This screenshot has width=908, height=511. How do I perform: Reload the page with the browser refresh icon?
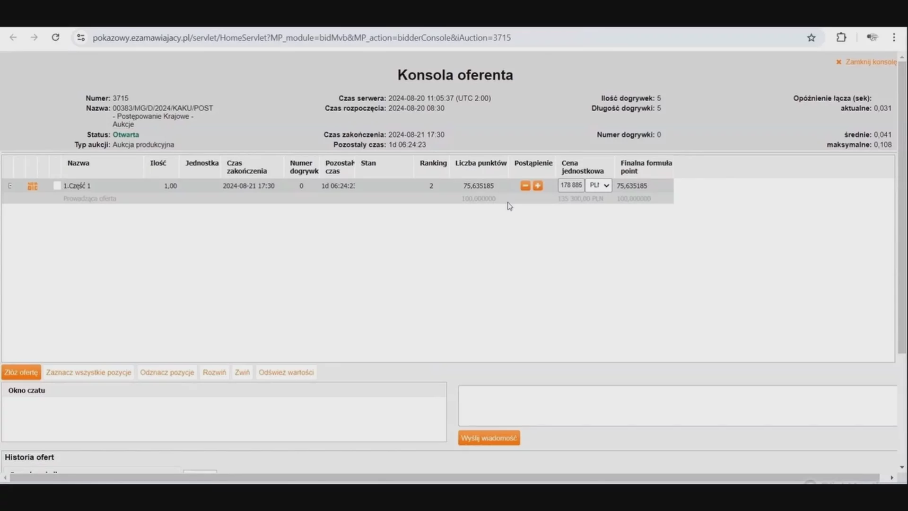click(x=55, y=37)
